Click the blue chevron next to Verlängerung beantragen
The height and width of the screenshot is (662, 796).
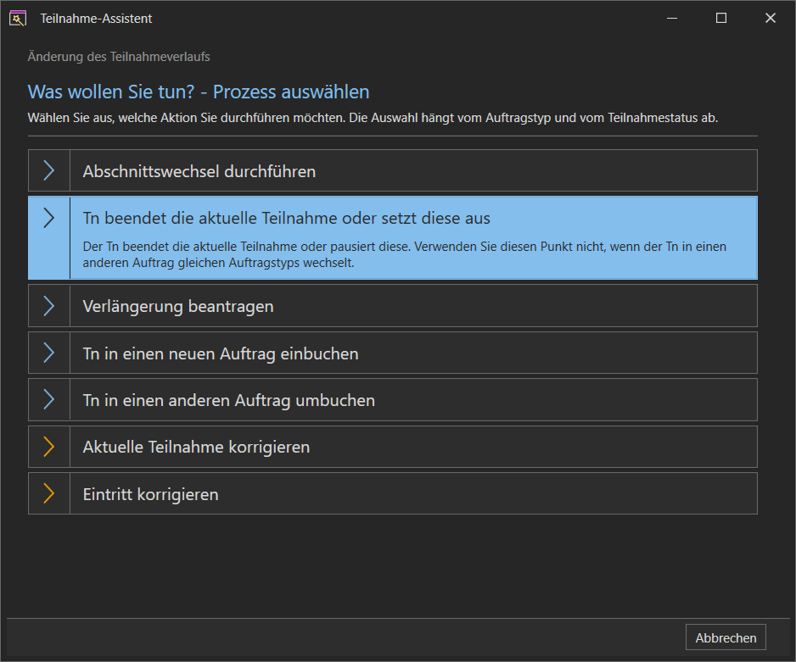tap(48, 306)
